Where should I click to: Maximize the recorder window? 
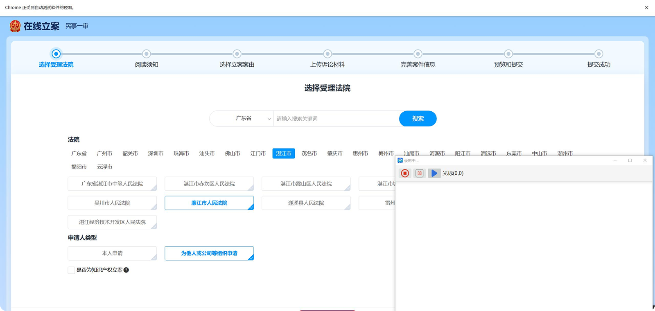pos(630,160)
